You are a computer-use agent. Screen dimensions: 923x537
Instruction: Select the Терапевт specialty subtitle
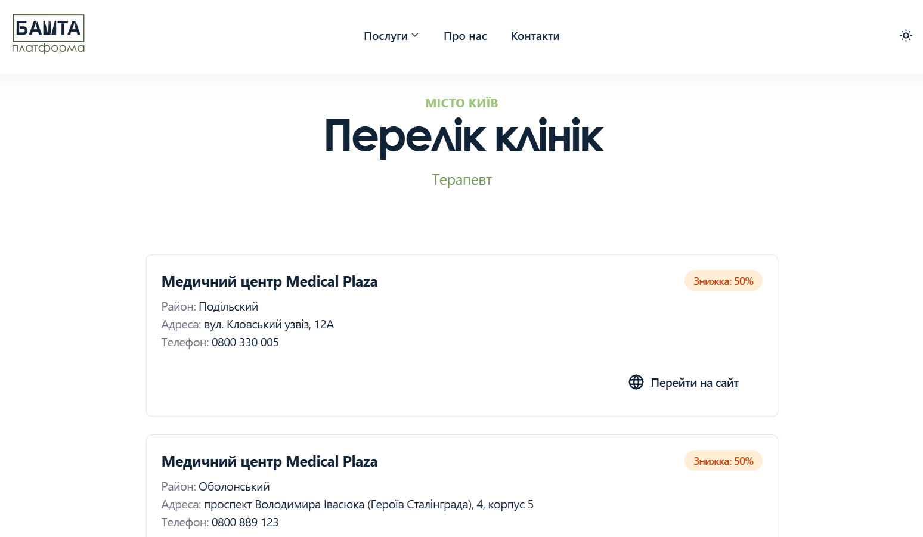461,180
